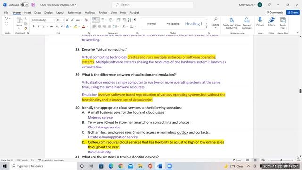
Task: Toggle italic formatting
Action: coord(39,26)
